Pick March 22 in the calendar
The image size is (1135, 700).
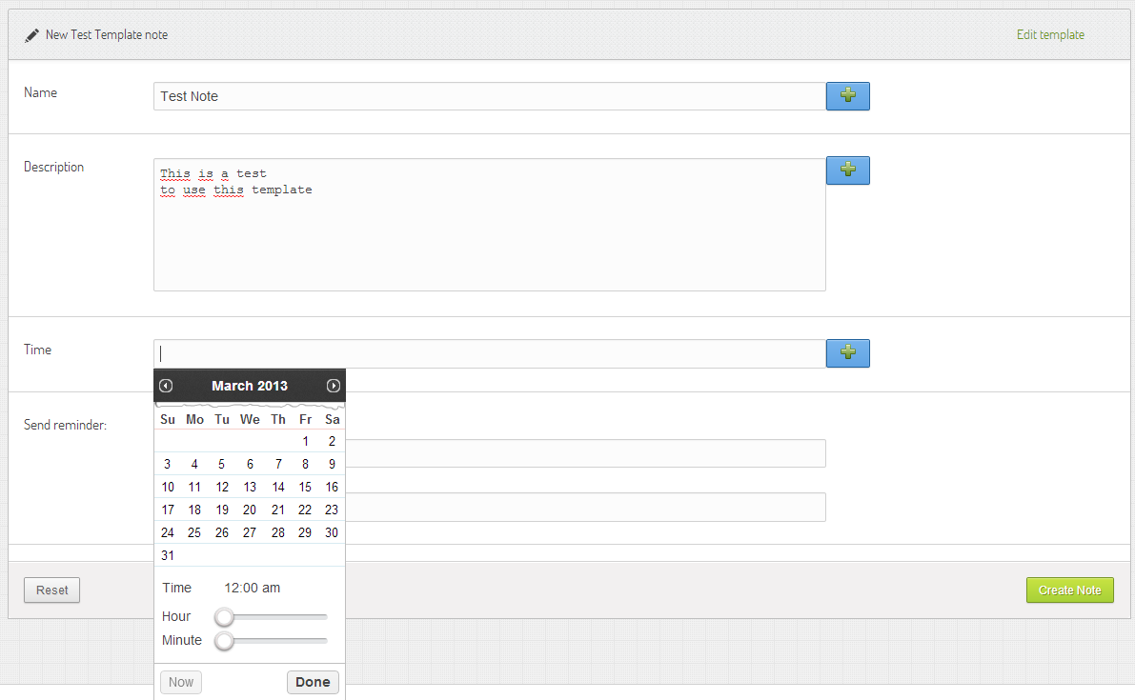coord(306,510)
